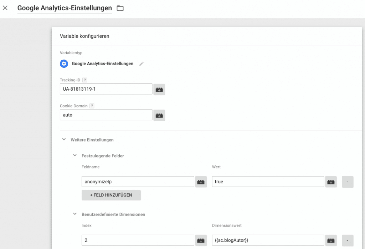This screenshot has width=365, height=249.
Task: Click the Dimensionswert input with {{sc.blogAutor}}
Action: 268,240
